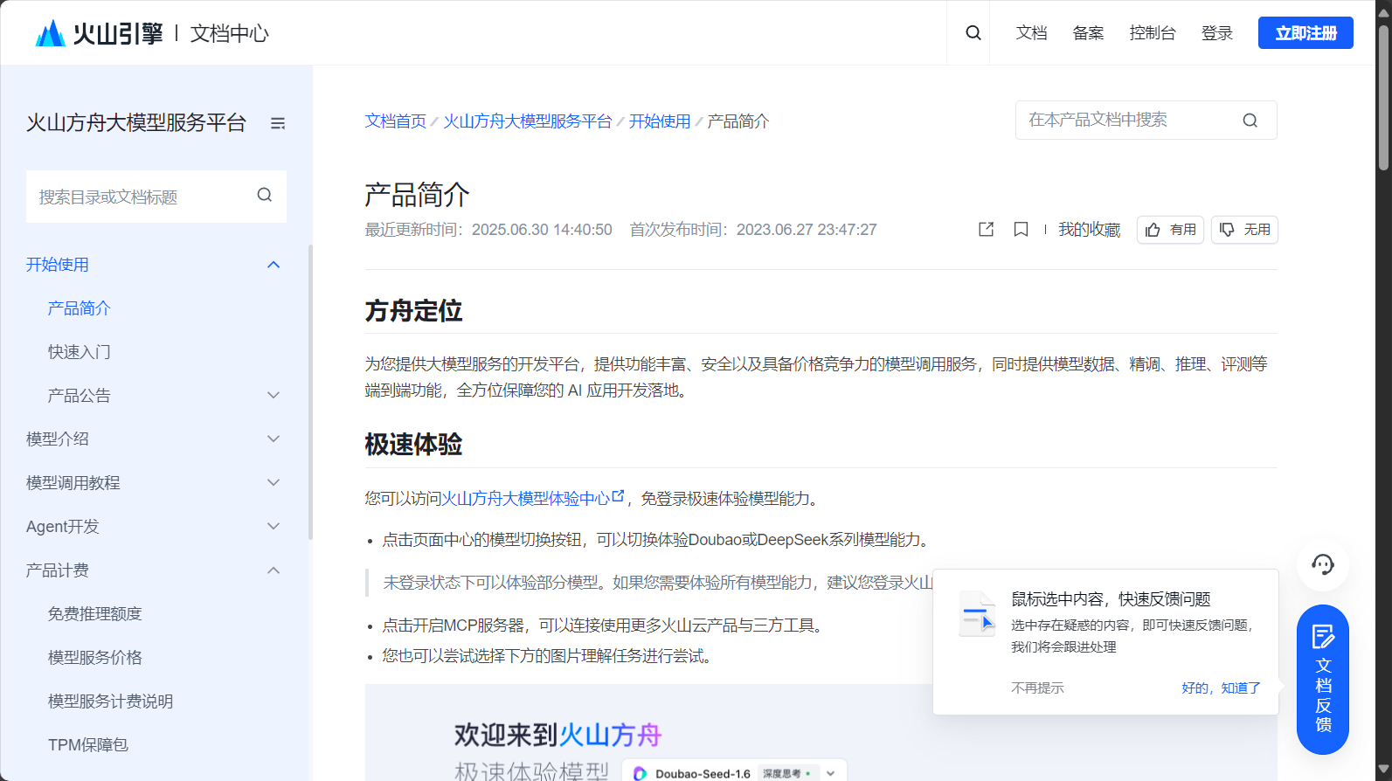Go to 开始使用 breadcrumb link

pyautogui.click(x=660, y=121)
